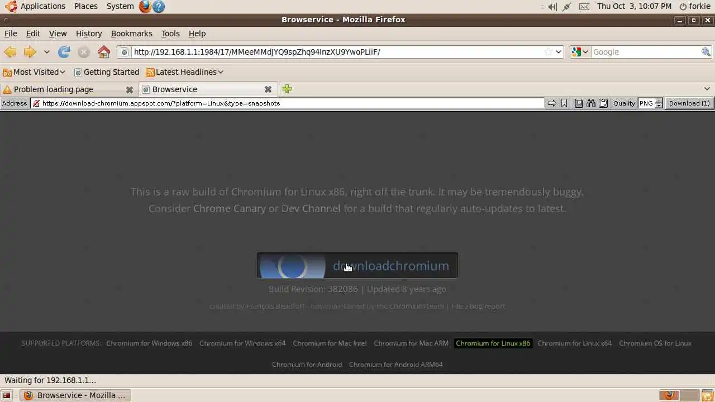Open the volume control icon

pos(552,7)
